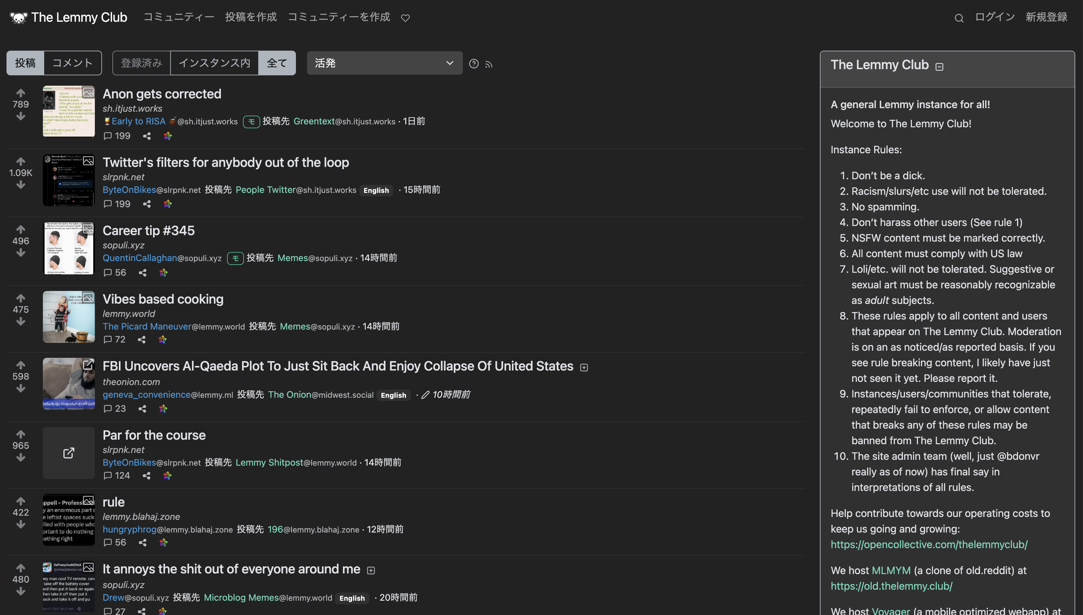This screenshot has height=615, width=1083.
Task: Click share icon on 'Vibes based cooking'
Action: (142, 340)
